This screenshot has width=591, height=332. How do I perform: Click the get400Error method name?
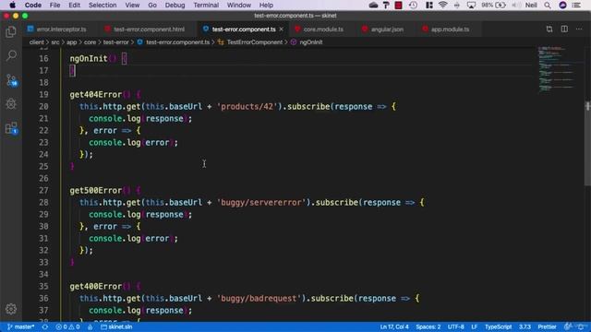[x=96, y=287]
